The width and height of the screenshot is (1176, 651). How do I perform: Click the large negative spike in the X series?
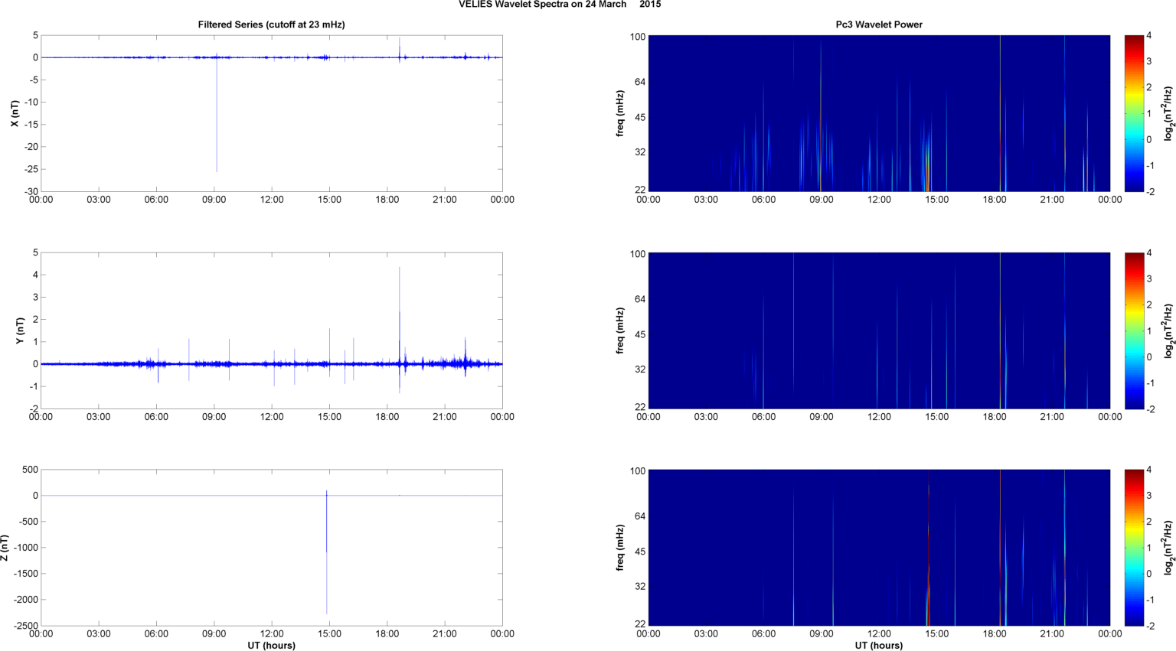(x=217, y=115)
